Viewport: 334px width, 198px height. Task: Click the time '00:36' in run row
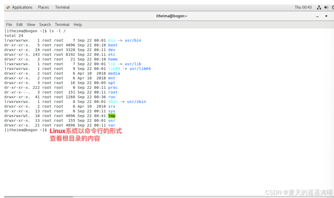click(100, 97)
